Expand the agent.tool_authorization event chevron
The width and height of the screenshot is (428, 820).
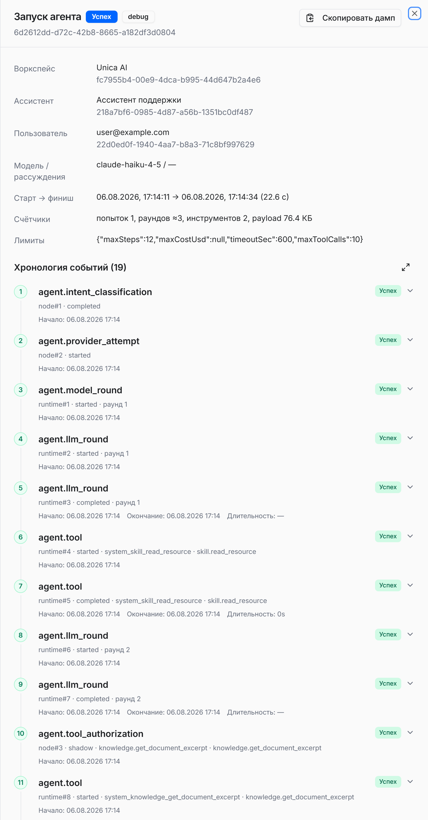[410, 732]
